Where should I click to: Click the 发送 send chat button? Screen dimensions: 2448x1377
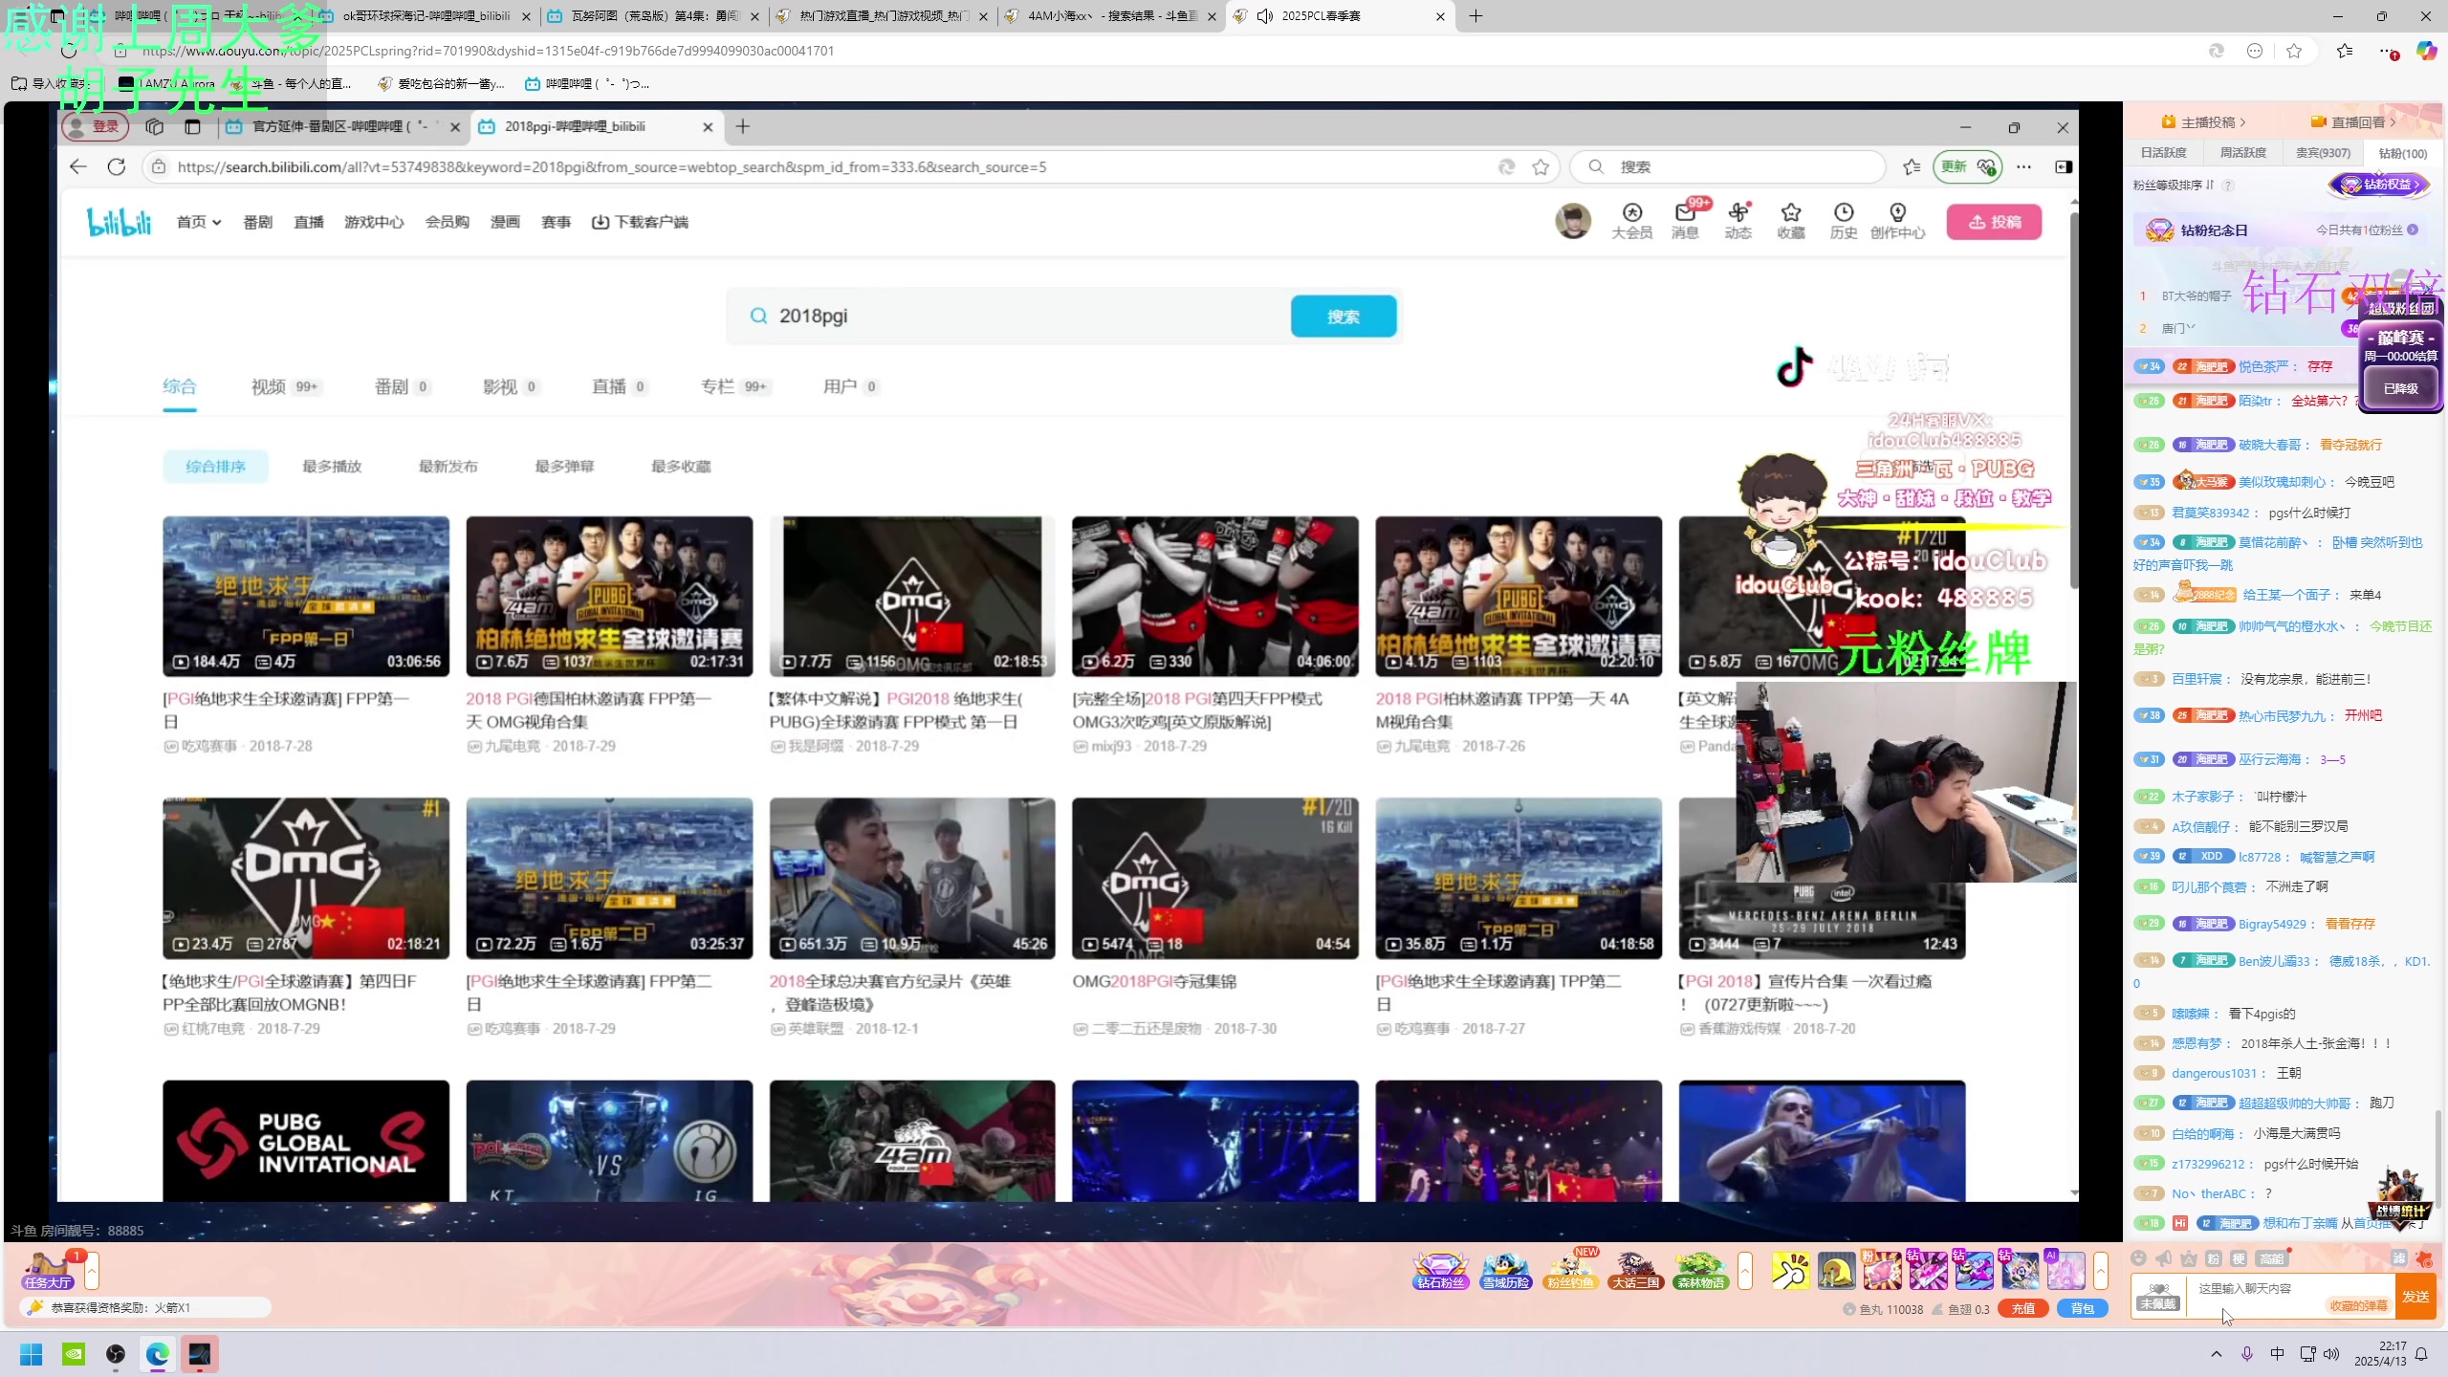(2415, 1297)
